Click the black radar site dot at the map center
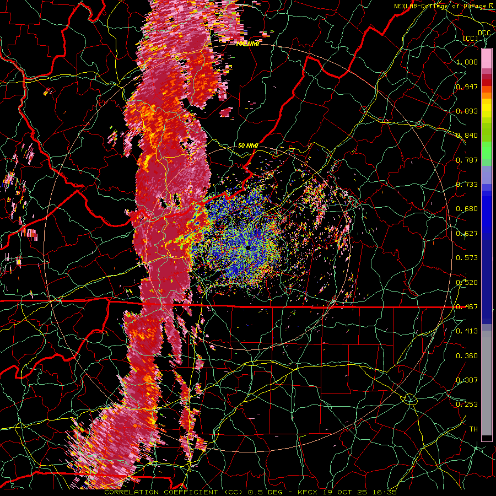 tap(248, 248)
